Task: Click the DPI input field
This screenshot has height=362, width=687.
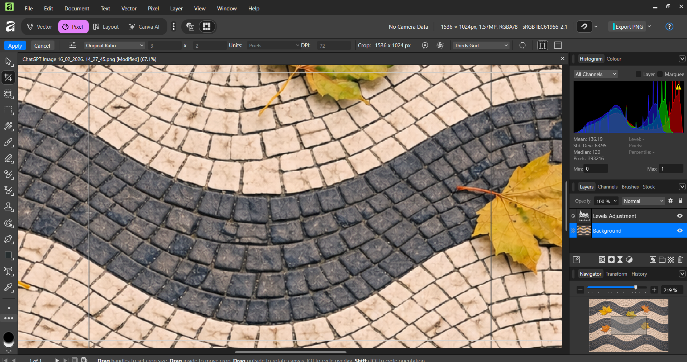Action: [333, 46]
